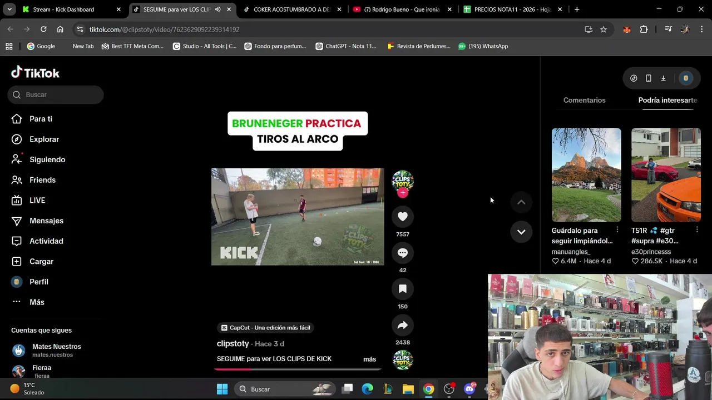Open a new browser tab with plus
This screenshot has width=712, height=400.
point(577,9)
